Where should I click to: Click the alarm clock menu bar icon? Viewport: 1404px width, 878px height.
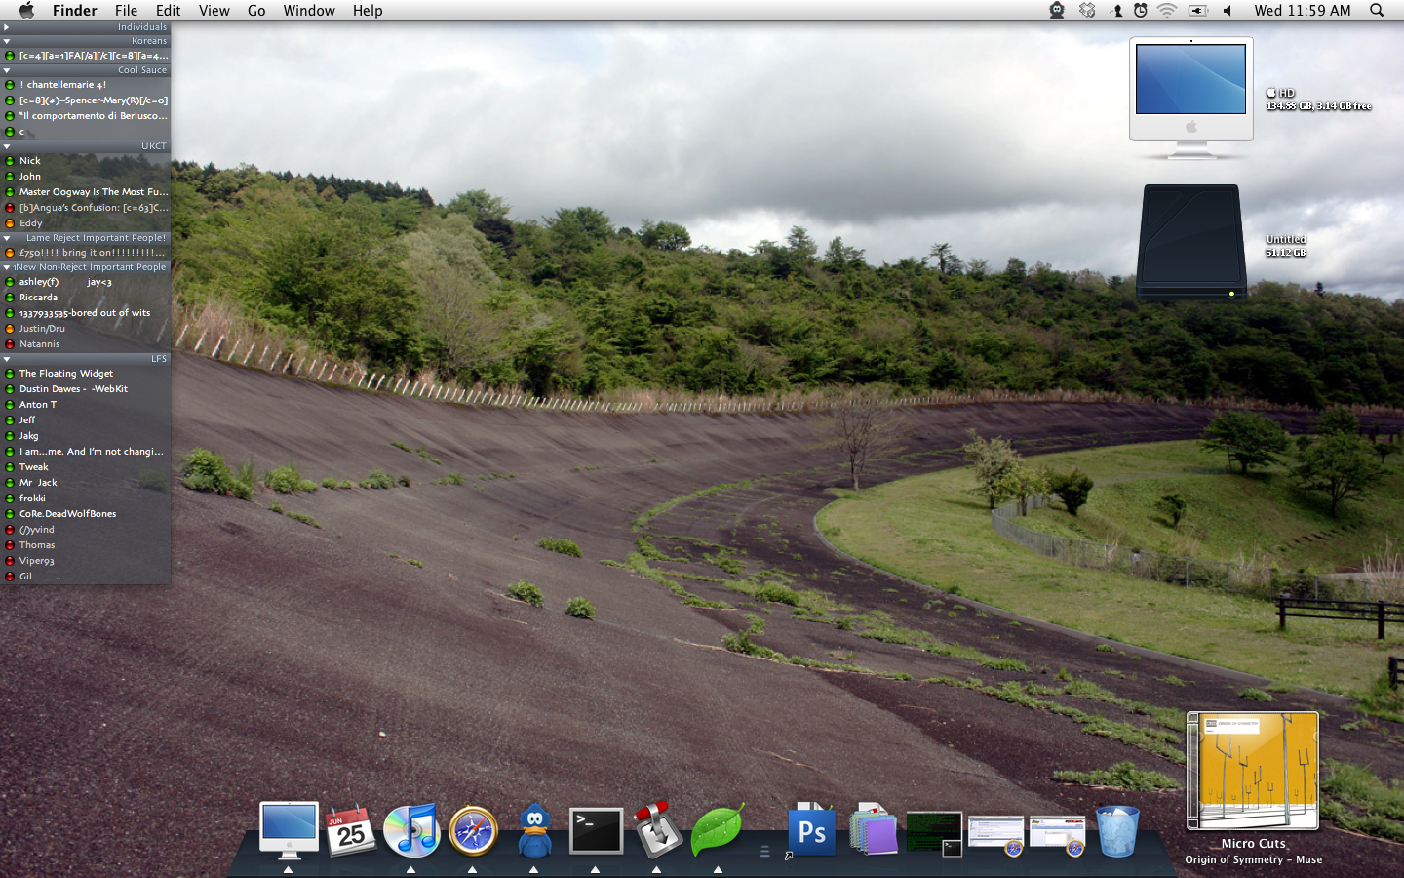pyautogui.click(x=1141, y=11)
